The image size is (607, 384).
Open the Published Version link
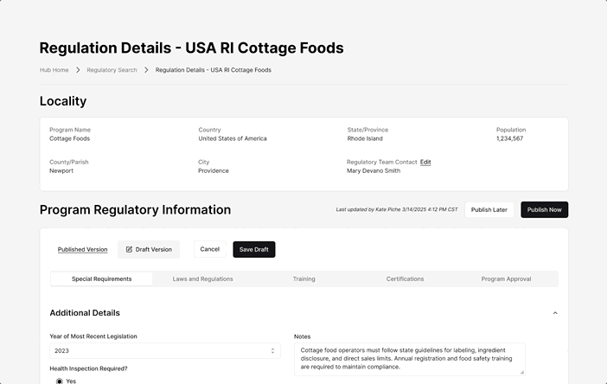pos(82,249)
